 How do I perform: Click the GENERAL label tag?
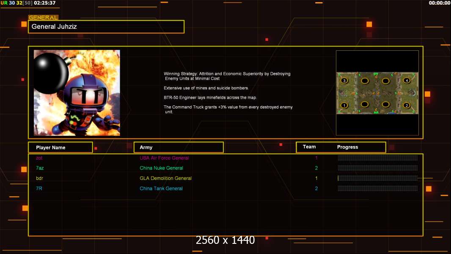(43, 17)
